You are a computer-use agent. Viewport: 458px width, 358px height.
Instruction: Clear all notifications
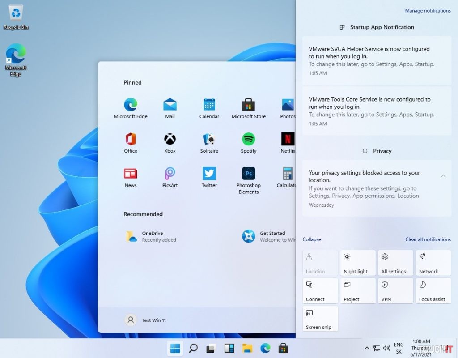pyautogui.click(x=428, y=239)
